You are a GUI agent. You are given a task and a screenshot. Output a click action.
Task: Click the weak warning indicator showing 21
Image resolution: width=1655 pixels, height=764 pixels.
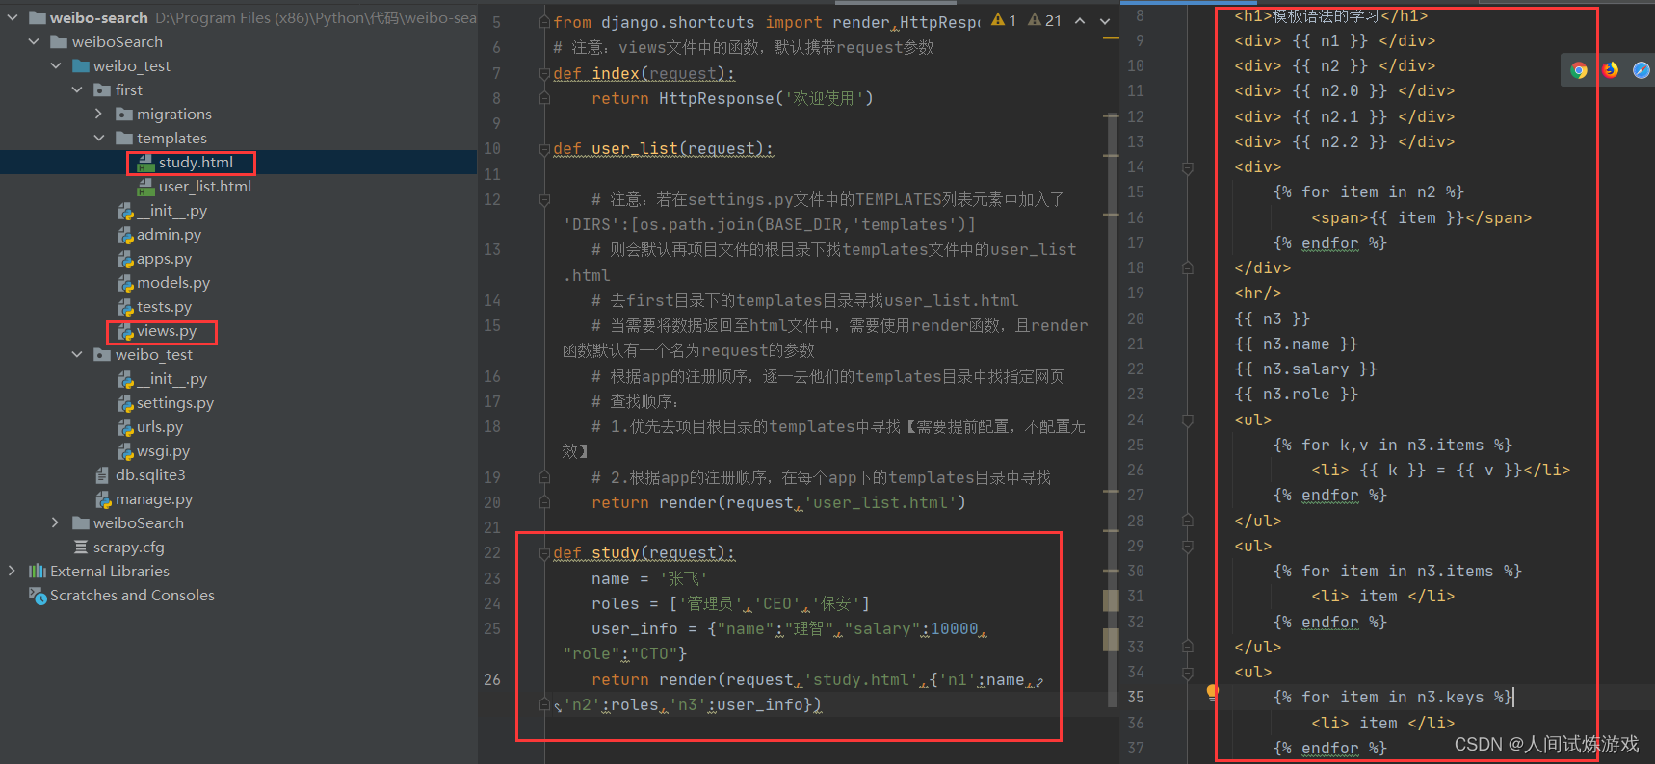[x=1044, y=20]
